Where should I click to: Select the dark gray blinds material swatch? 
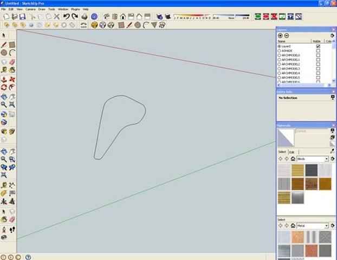tap(311, 170)
